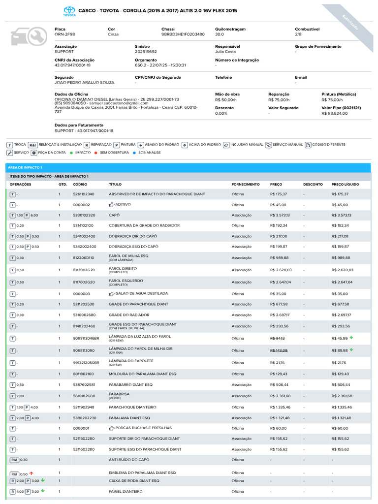378x504 pixels.
Task: Click the PARALAMA DIANT ESQ title
Action: (x=129, y=418)
